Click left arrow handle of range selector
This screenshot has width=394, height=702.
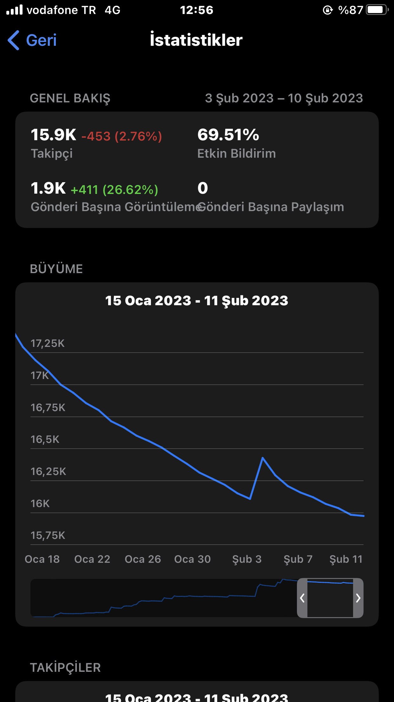302,598
